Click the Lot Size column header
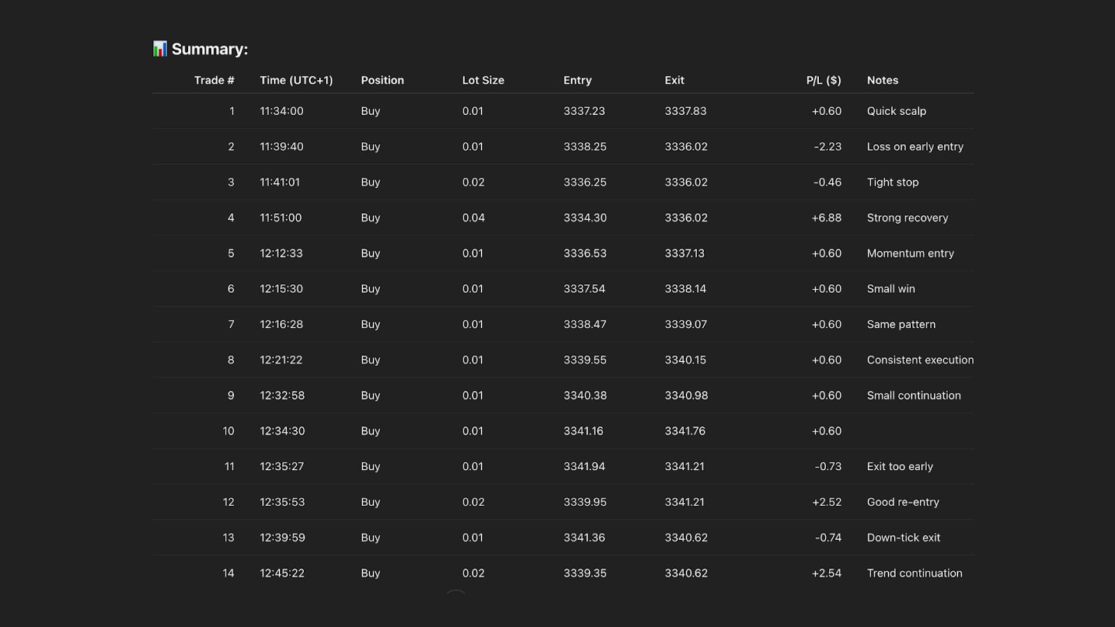The width and height of the screenshot is (1115, 627). click(483, 80)
